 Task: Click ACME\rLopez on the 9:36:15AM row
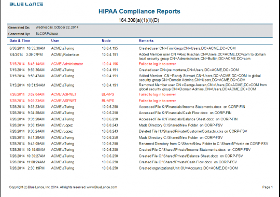[62, 125]
